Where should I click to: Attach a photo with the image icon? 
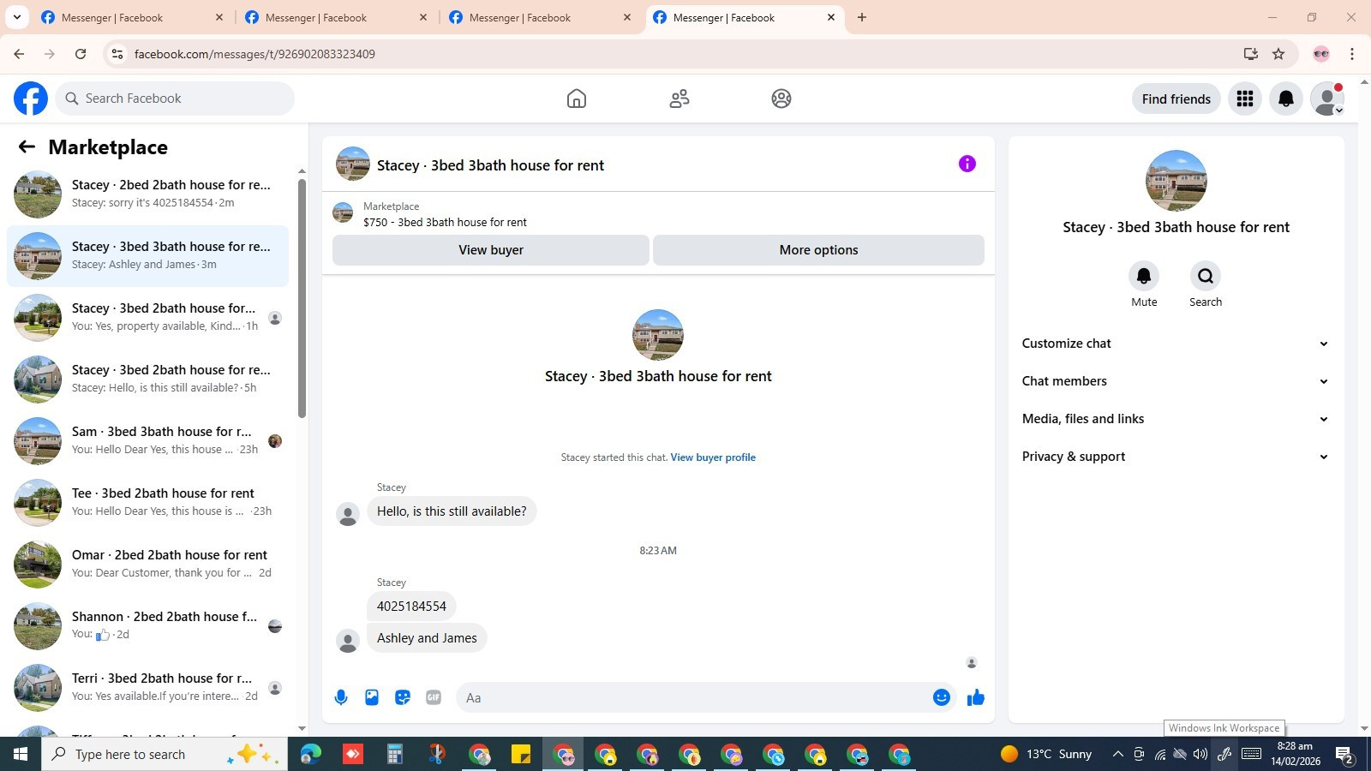point(372,697)
